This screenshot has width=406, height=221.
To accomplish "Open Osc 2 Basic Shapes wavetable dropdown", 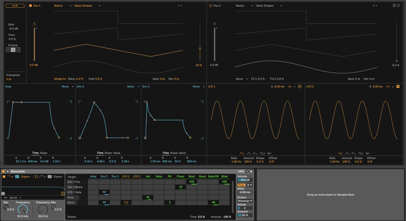I will click(269, 6).
